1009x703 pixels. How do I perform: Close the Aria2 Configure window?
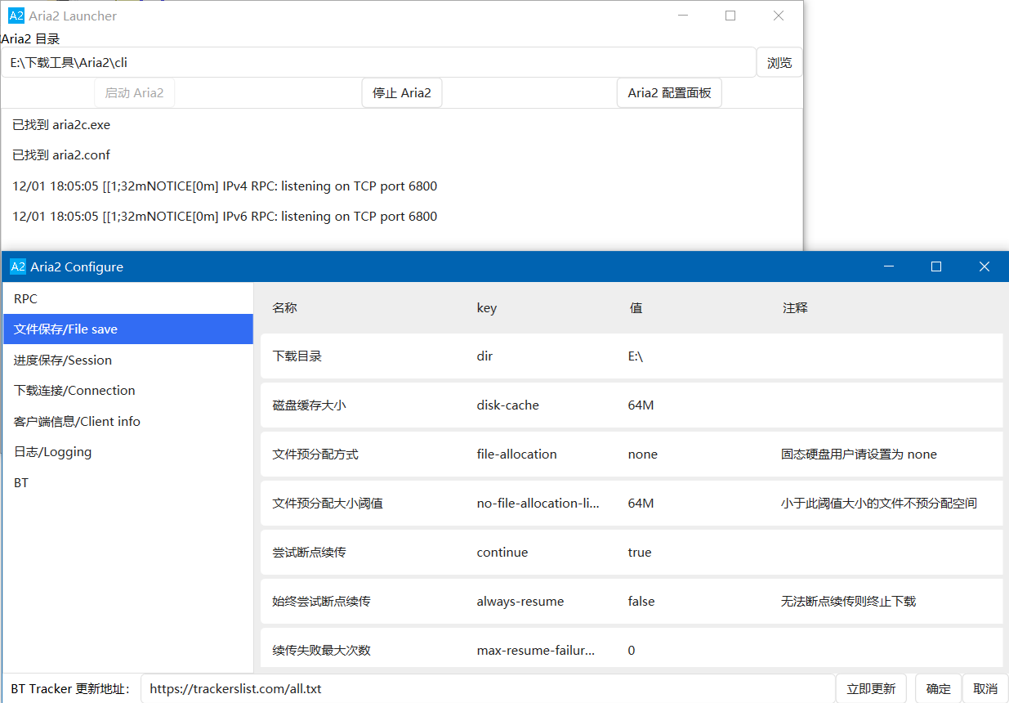[984, 266]
